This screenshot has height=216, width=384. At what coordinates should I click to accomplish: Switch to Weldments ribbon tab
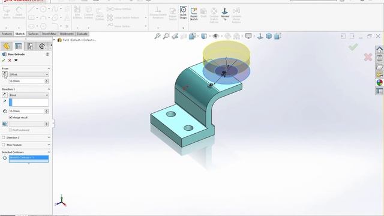coord(67,34)
